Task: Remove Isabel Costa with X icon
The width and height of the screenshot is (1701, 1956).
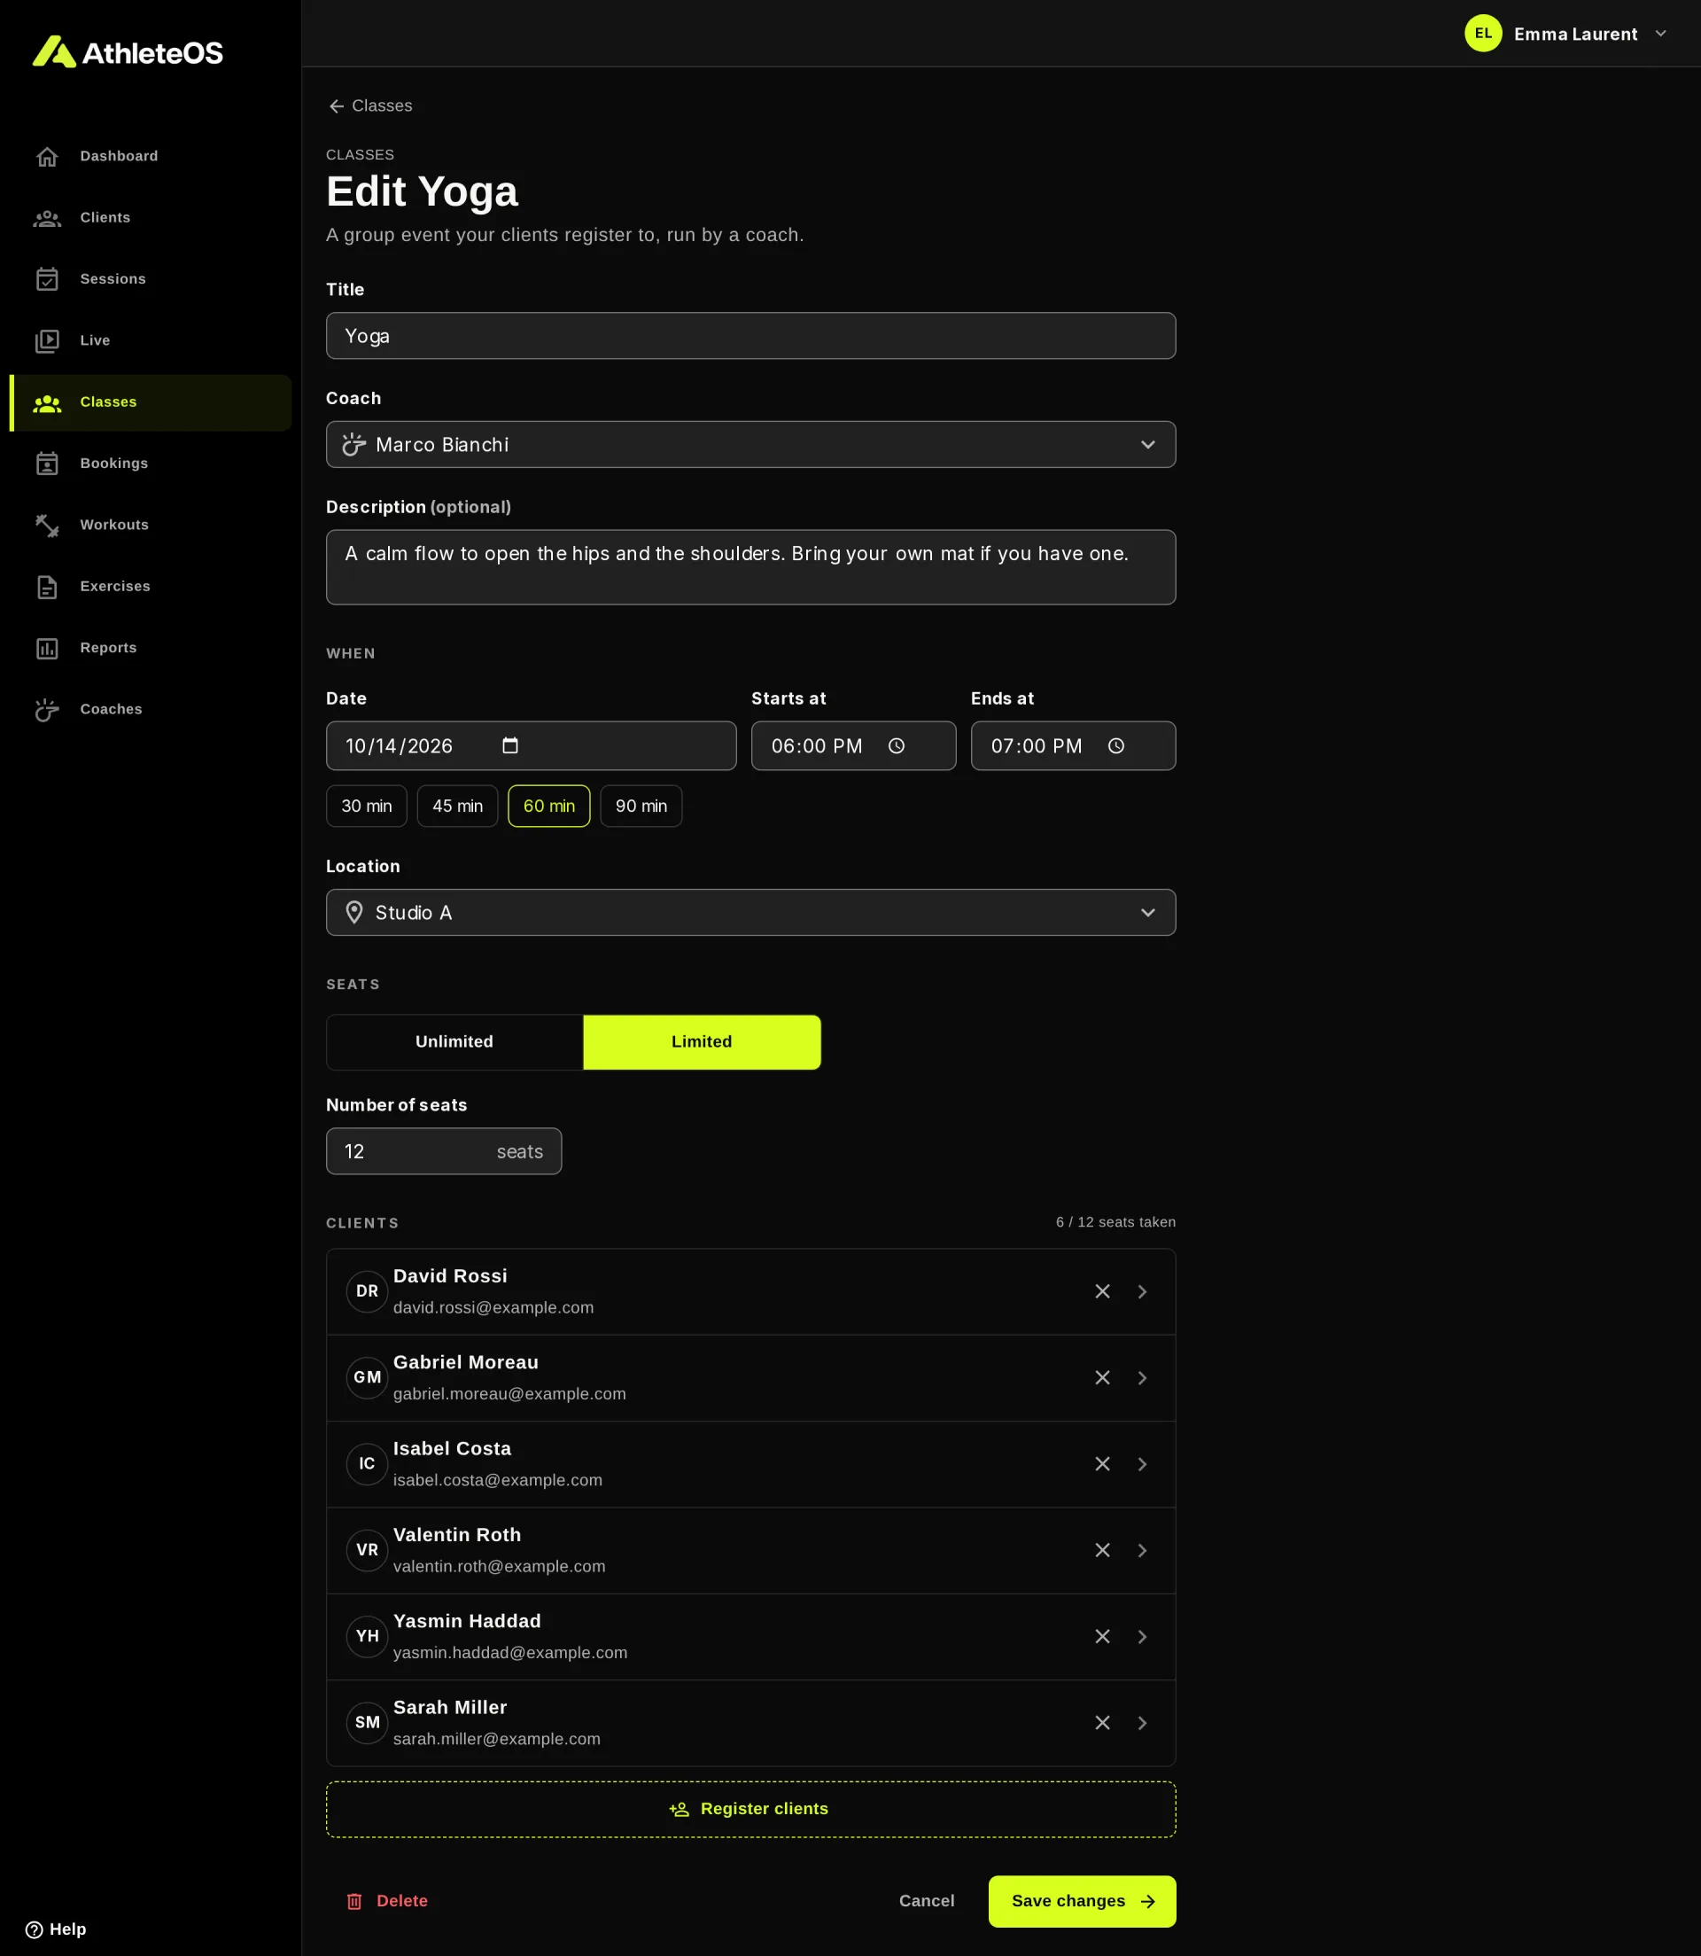Action: point(1102,1464)
